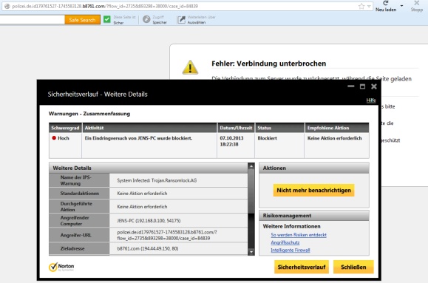Maximize the Norton Sicherheitsverlauf dialog
The height and width of the screenshot is (283, 428).
pos(362,86)
